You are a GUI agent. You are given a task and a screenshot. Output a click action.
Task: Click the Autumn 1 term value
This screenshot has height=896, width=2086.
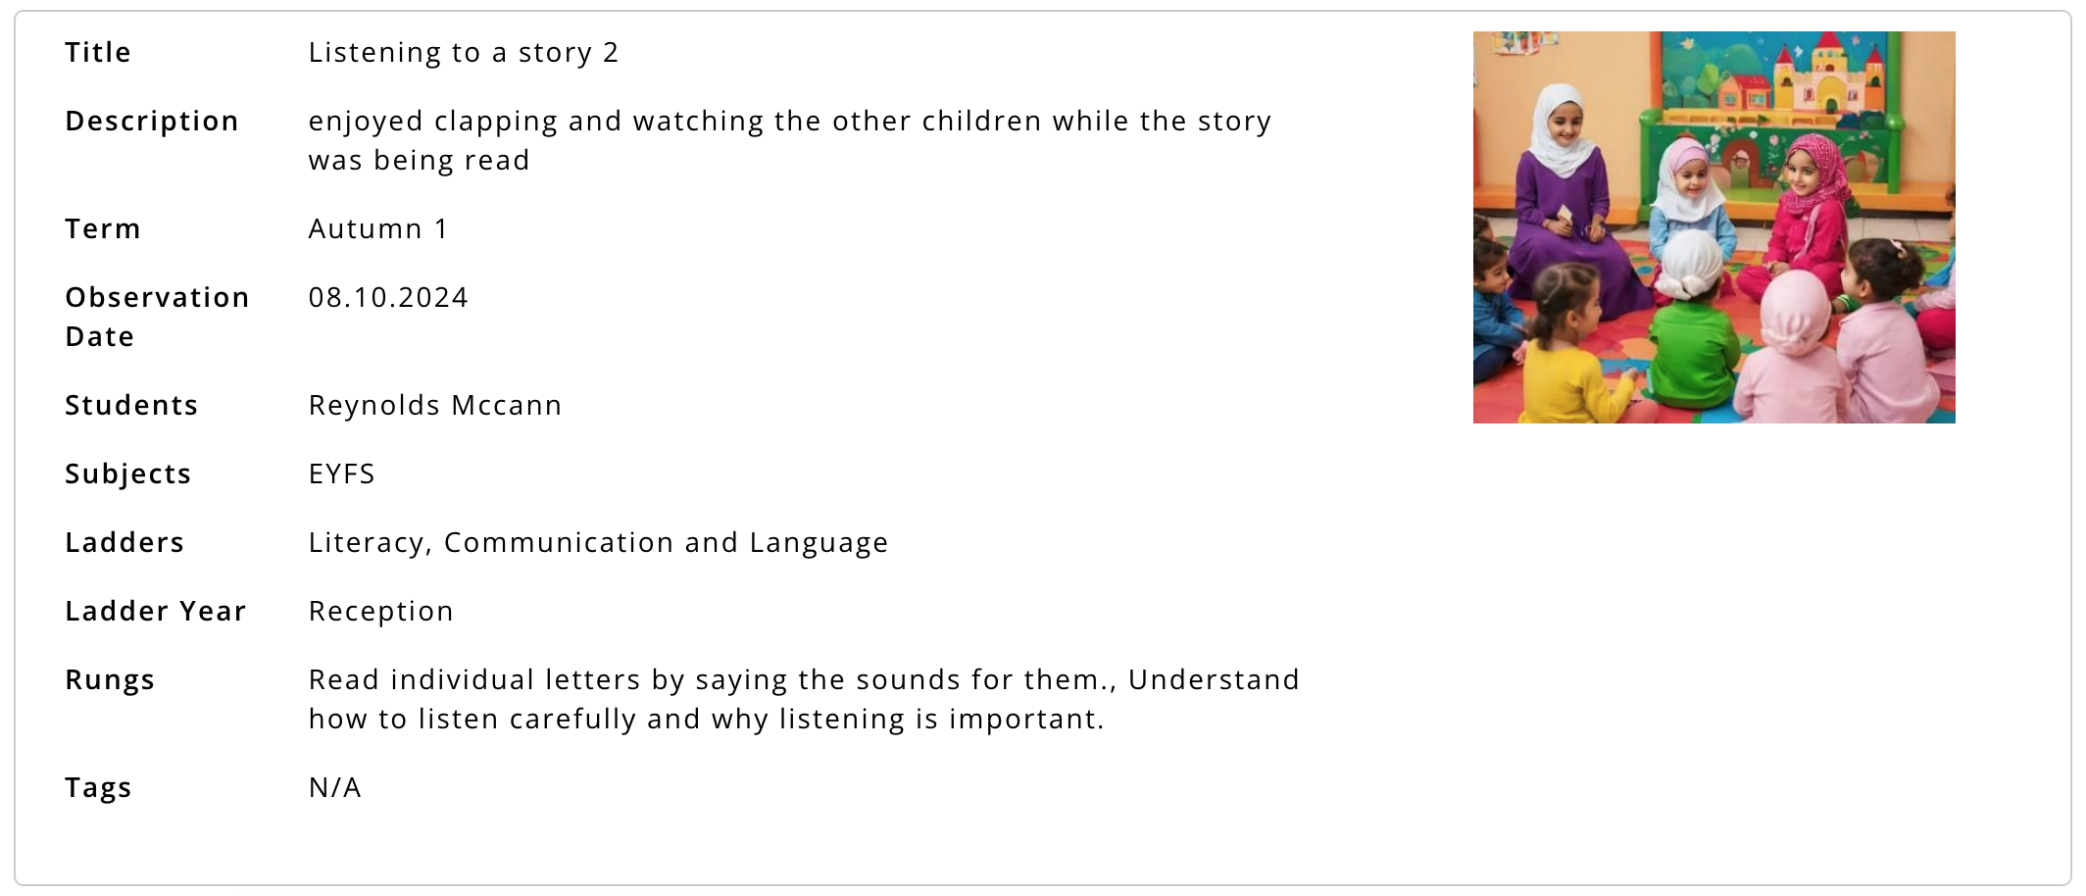pos(378,228)
